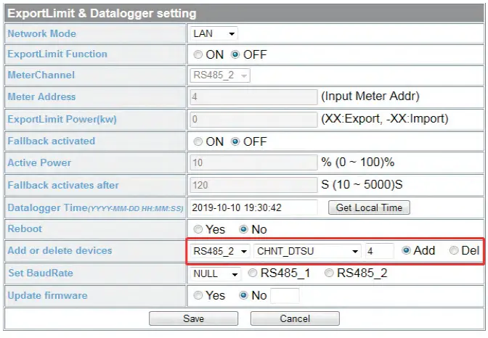
Task: Click the Fallback activates after label
Action: (x=63, y=186)
